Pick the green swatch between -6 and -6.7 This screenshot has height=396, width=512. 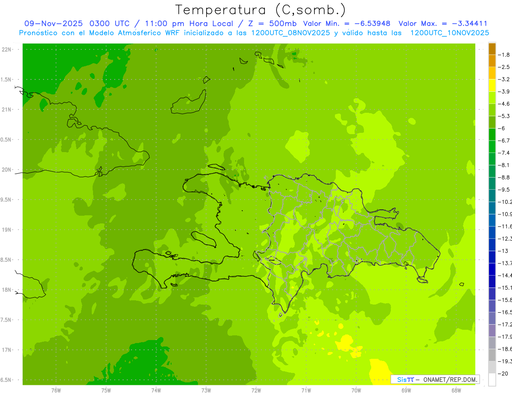(x=492, y=135)
